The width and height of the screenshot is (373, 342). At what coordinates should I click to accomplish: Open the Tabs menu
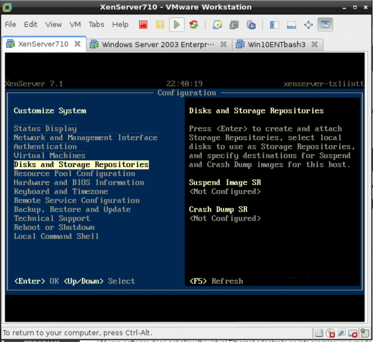pos(96,24)
